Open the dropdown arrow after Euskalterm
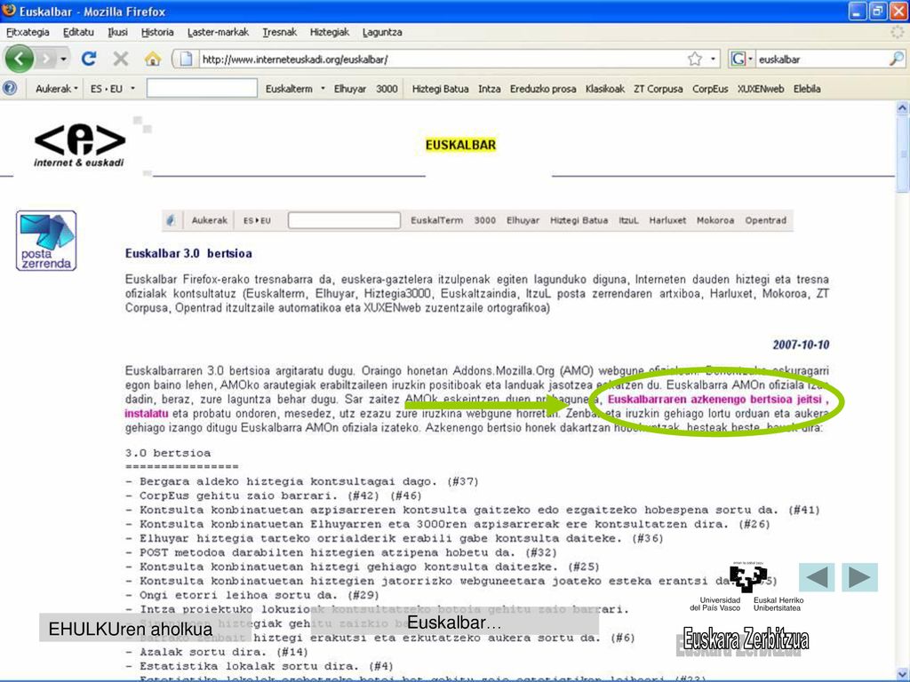The image size is (910, 682). click(323, 89)
